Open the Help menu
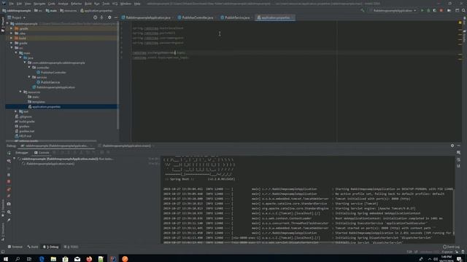467x262 pixels. pyautogui.click(x=137, y=4)
